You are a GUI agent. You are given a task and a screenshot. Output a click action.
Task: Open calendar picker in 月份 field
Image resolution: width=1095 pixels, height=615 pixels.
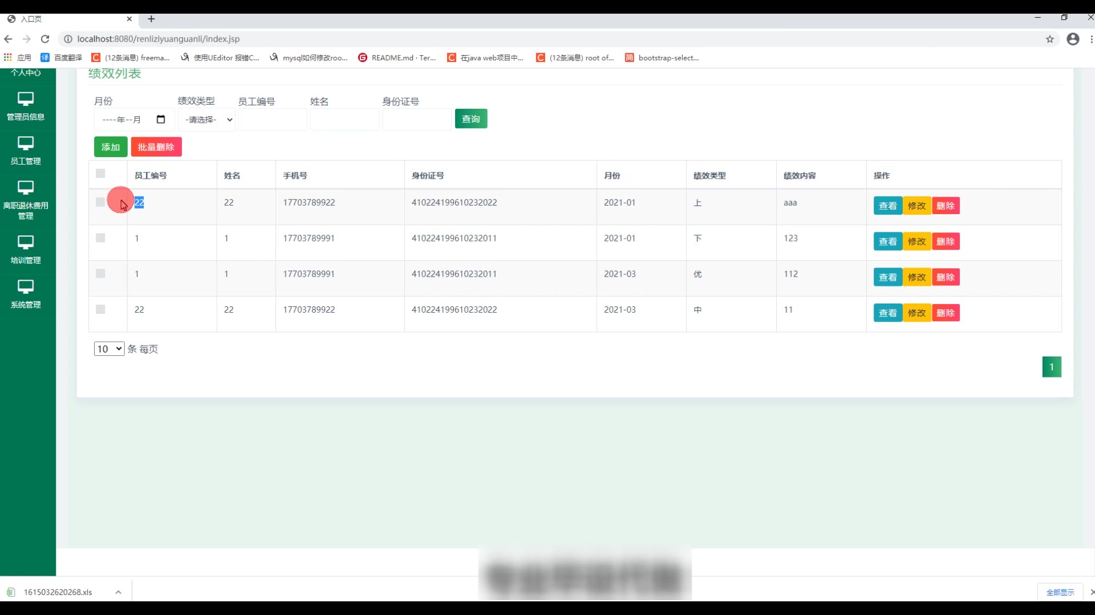coord(161,119)
